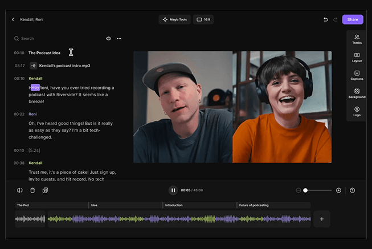Open the Captions panel

click(357, 75)
